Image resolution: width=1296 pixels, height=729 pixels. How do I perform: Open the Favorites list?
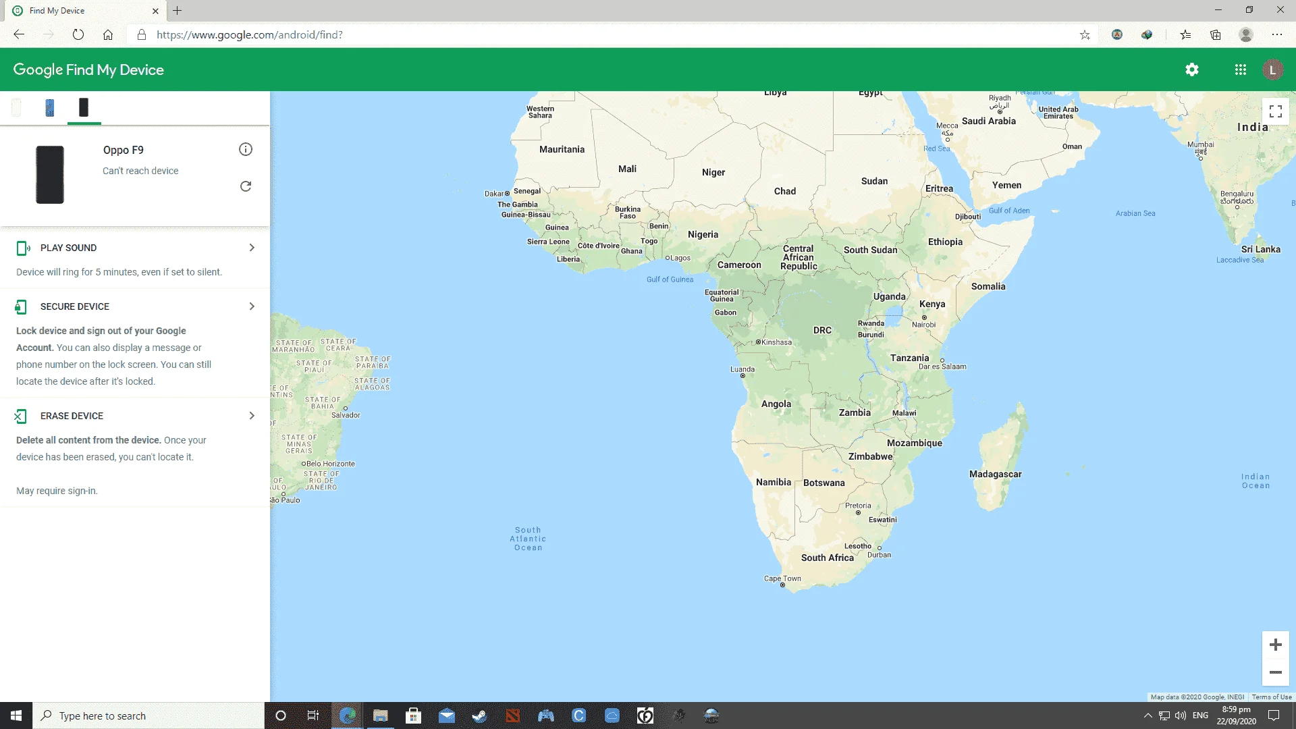tap(1186, 34)
